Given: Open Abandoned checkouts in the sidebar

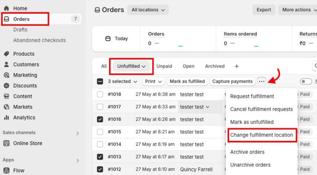Looking at the screenshot, I should coord(39,40).
